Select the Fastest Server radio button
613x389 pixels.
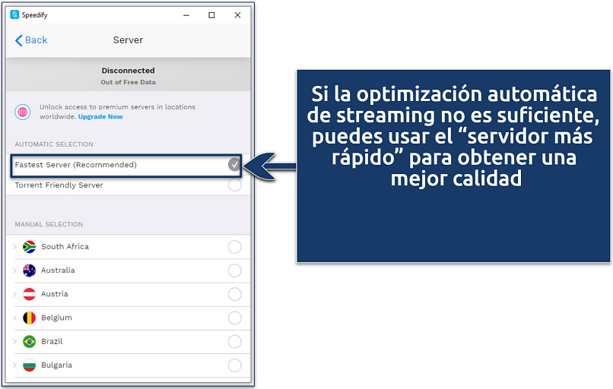point(234,165)
